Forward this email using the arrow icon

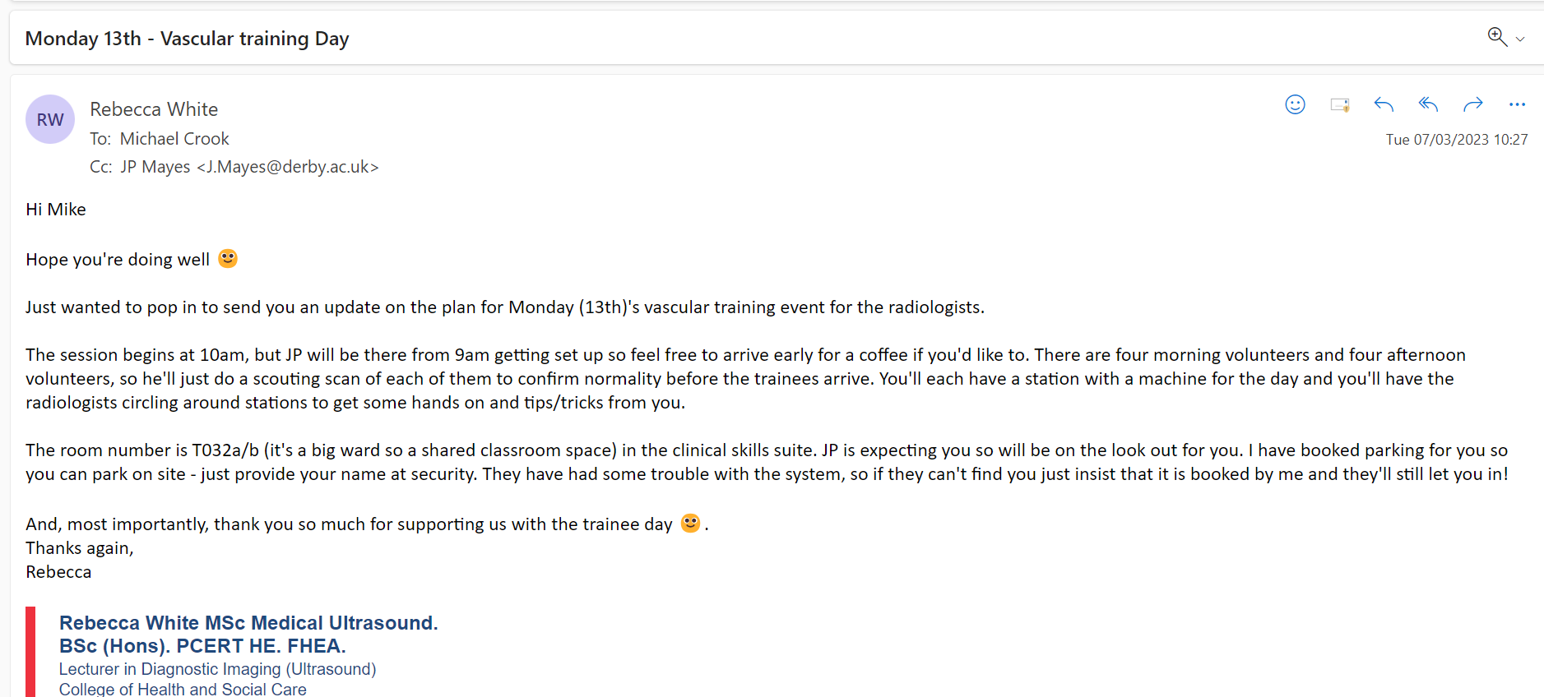pos(1472,104)
